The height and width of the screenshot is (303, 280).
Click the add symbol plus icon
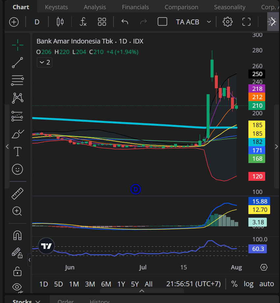click(14, 22)
